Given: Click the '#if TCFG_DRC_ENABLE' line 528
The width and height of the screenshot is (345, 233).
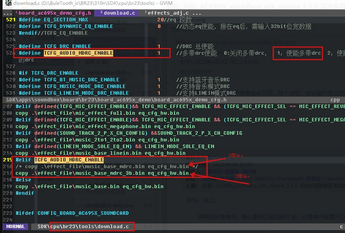Looking at the screenshot, I should 48,73.
